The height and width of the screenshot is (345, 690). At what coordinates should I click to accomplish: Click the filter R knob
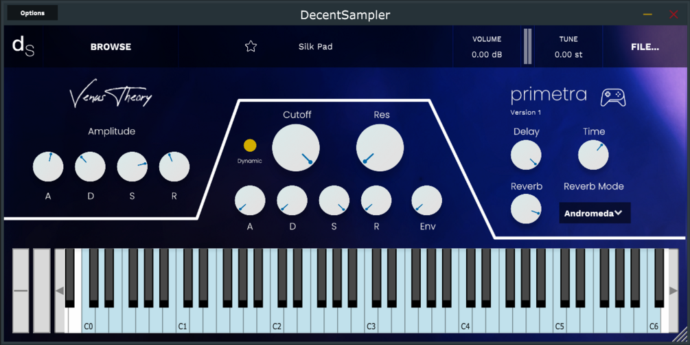(376, 201)
